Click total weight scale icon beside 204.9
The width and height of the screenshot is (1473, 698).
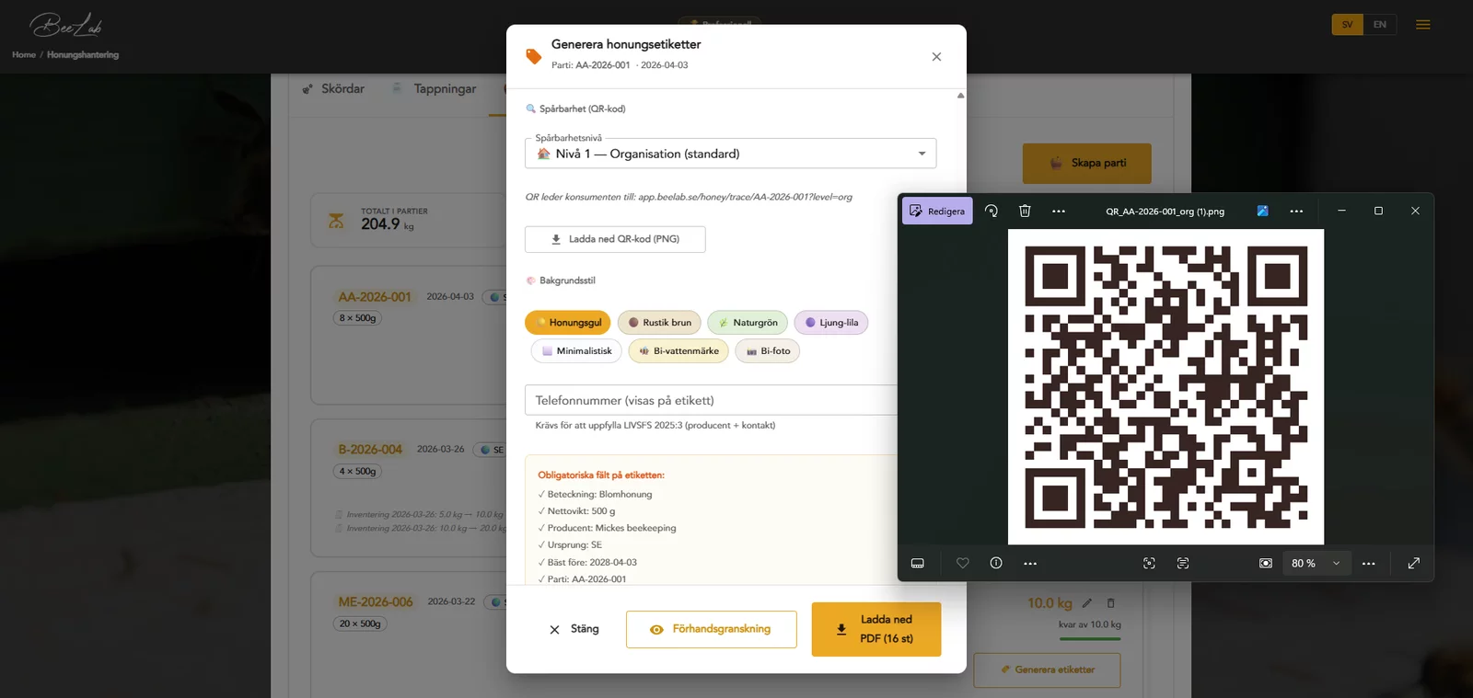click(x=336, y=221)
